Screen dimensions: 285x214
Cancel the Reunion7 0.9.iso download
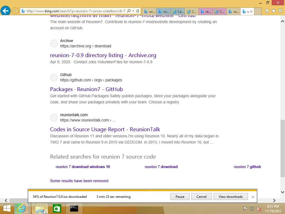[x=202, y=196]
